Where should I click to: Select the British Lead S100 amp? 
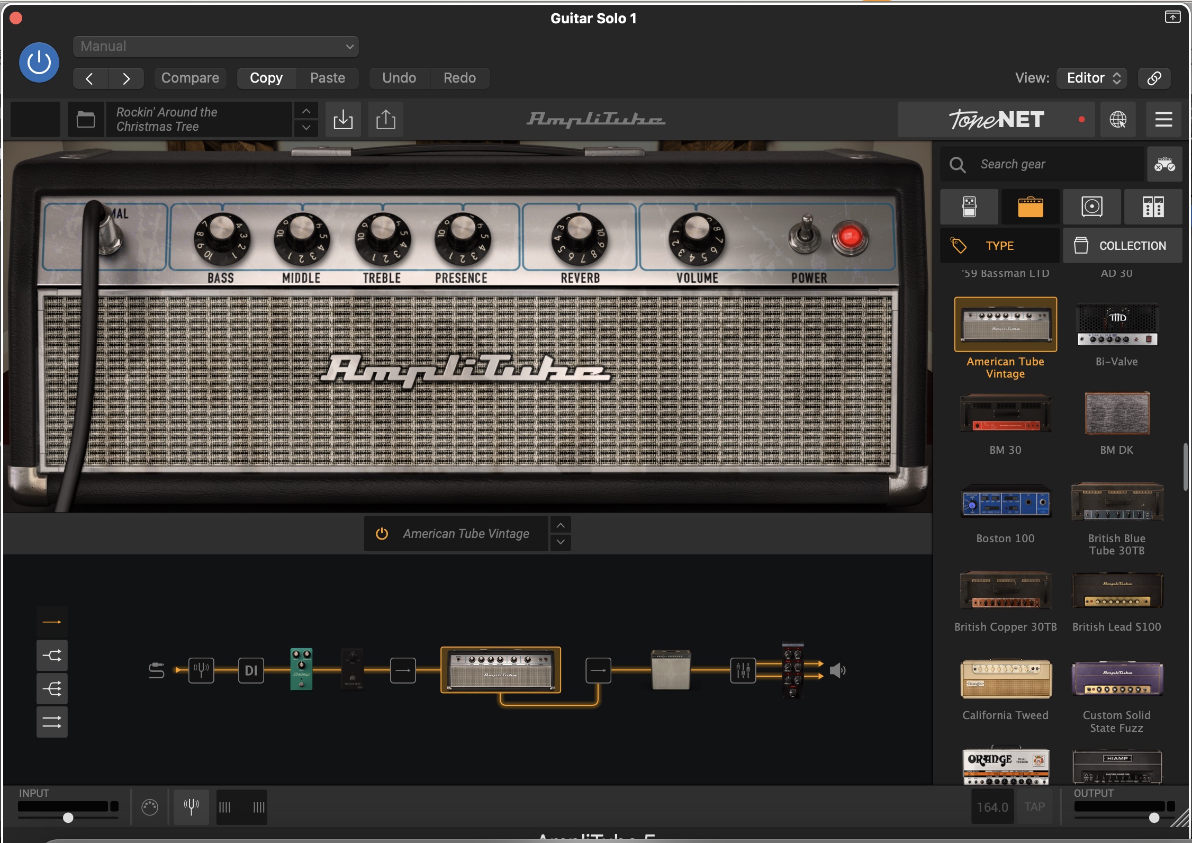1117,589
